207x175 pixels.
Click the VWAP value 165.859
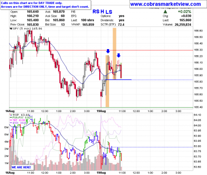88,25
